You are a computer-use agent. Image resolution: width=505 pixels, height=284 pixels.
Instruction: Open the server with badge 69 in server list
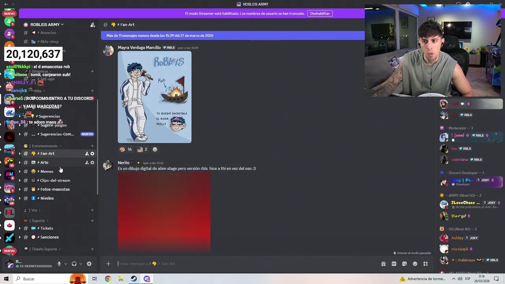9,200
